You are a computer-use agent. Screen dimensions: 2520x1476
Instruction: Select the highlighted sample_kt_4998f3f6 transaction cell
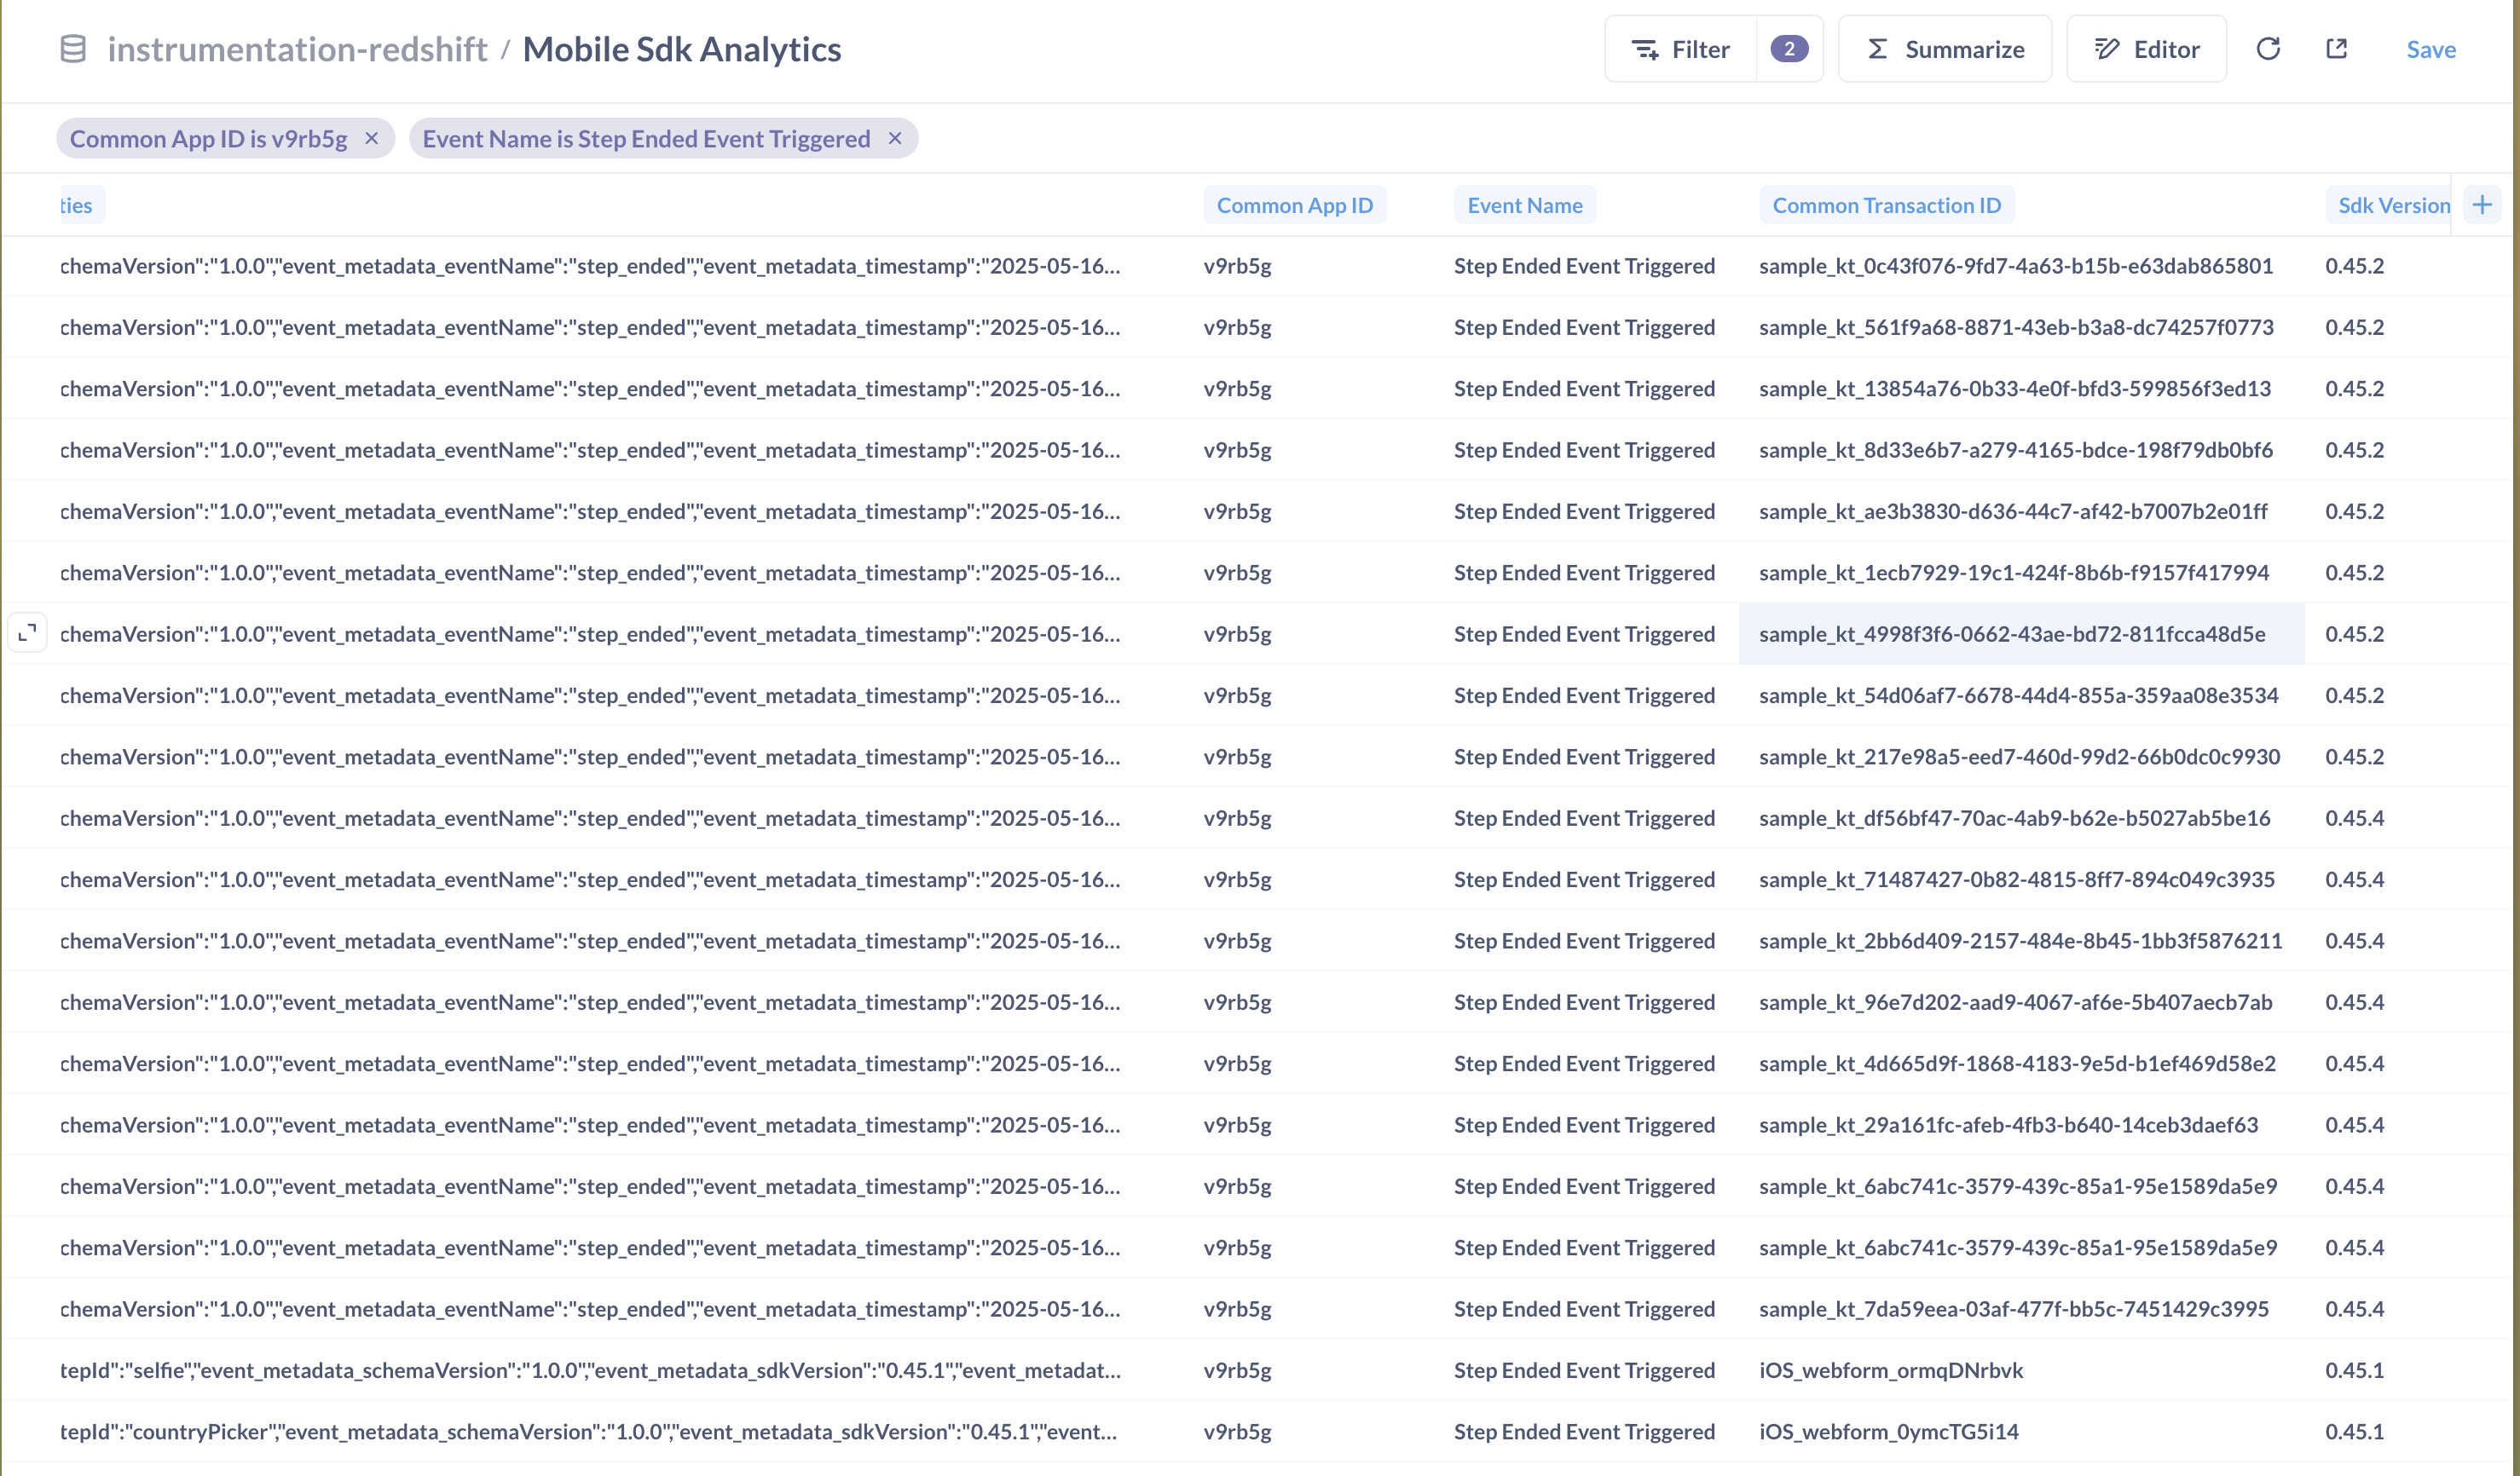coord(2021,633)
